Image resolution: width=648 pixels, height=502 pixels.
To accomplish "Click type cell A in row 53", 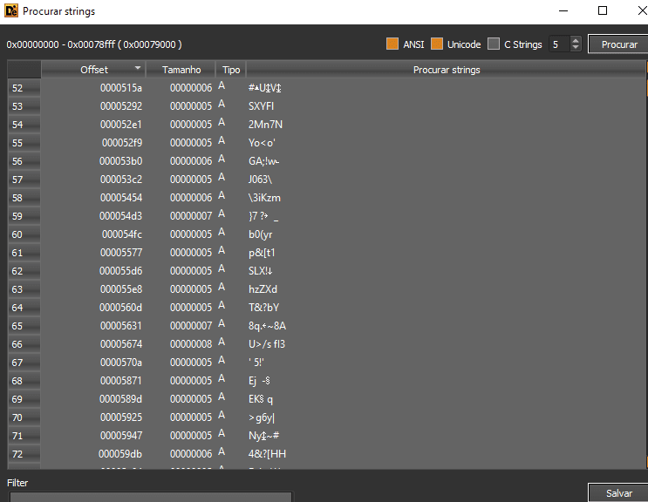I will pyautogui.click(x=222, y=104).
